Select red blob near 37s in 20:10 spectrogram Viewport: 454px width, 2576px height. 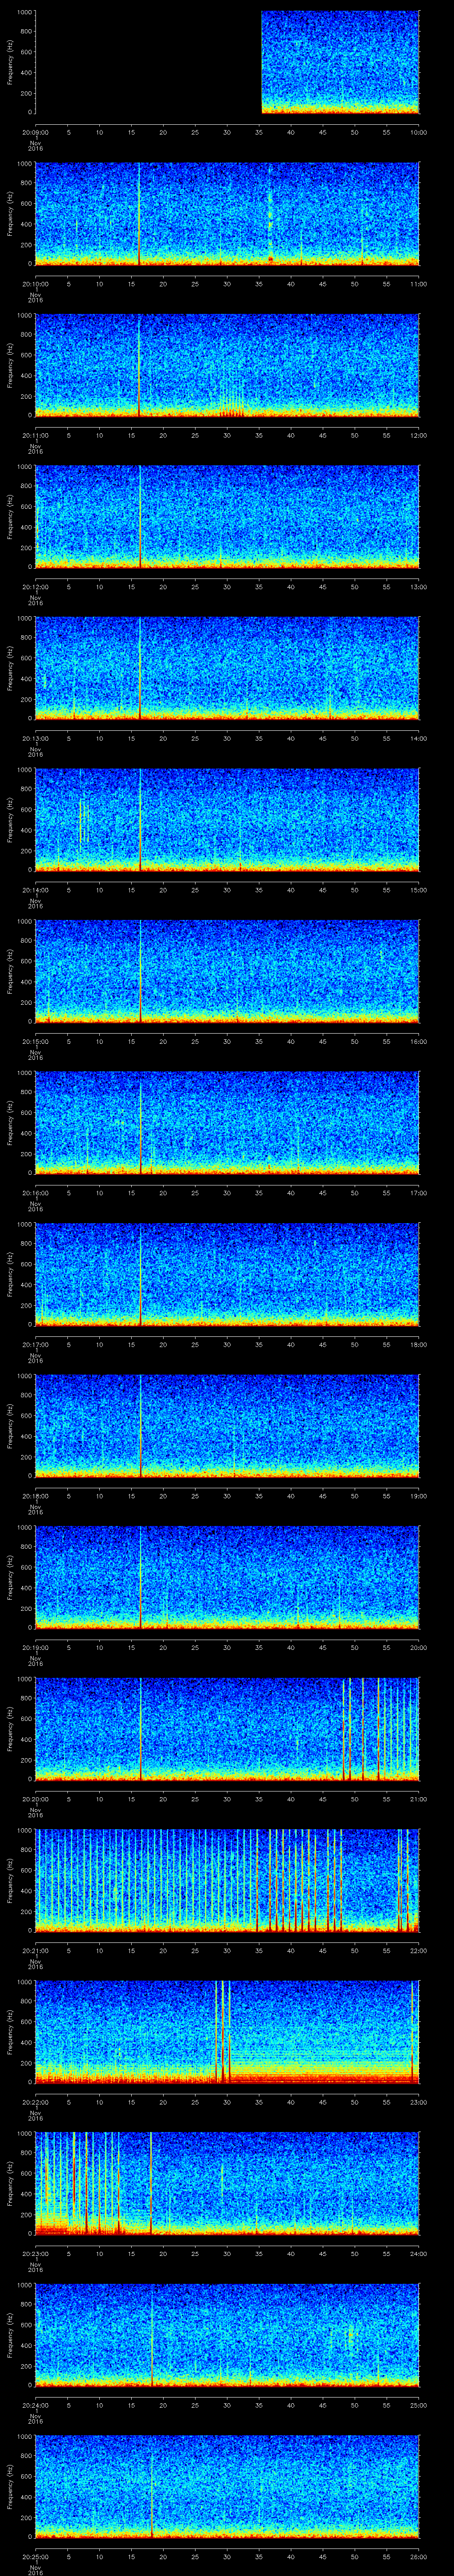[x=270, y=259]
